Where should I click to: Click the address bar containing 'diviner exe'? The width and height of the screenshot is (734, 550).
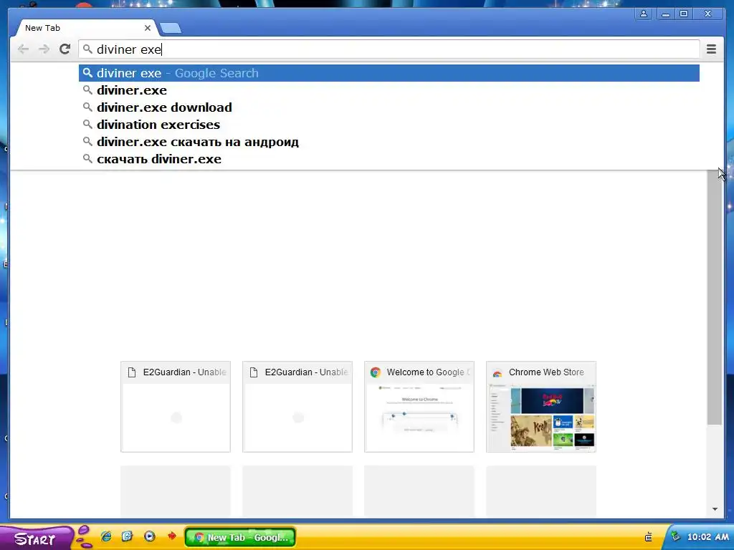(389, 49)
